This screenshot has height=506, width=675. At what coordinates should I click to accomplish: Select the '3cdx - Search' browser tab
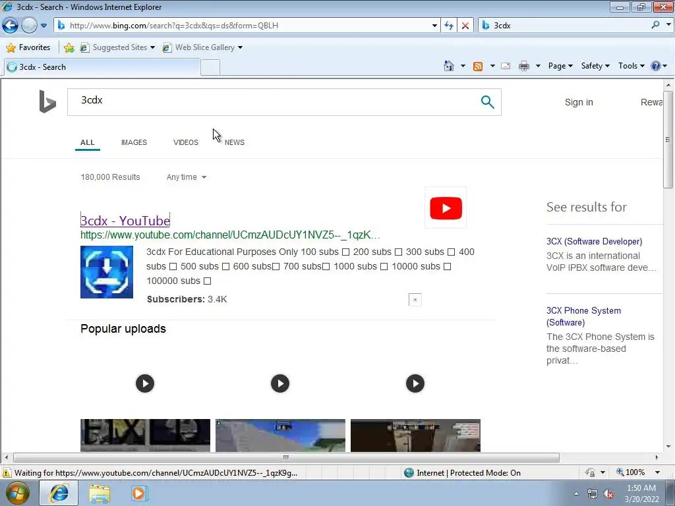[x=102, y=67]
